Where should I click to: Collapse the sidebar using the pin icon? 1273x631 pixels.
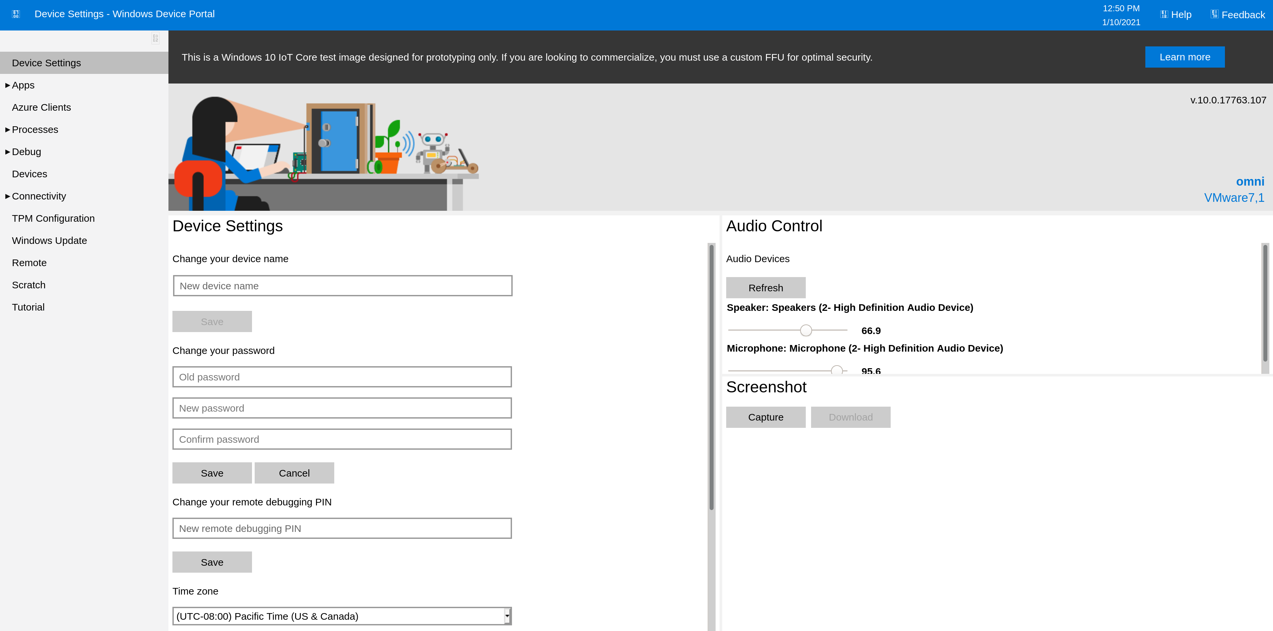coord(155,38)
